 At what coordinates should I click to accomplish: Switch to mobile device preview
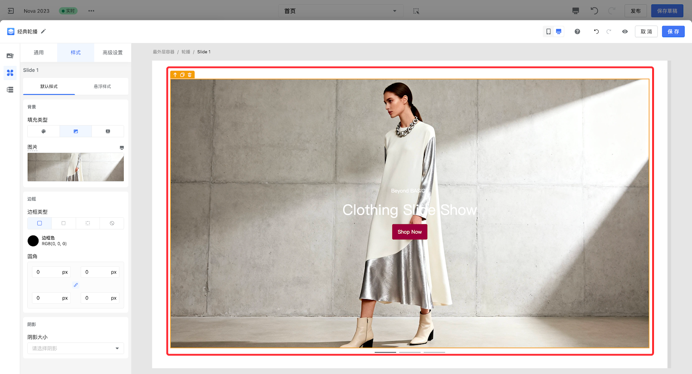pyautogui.click(x=548, y=32)
